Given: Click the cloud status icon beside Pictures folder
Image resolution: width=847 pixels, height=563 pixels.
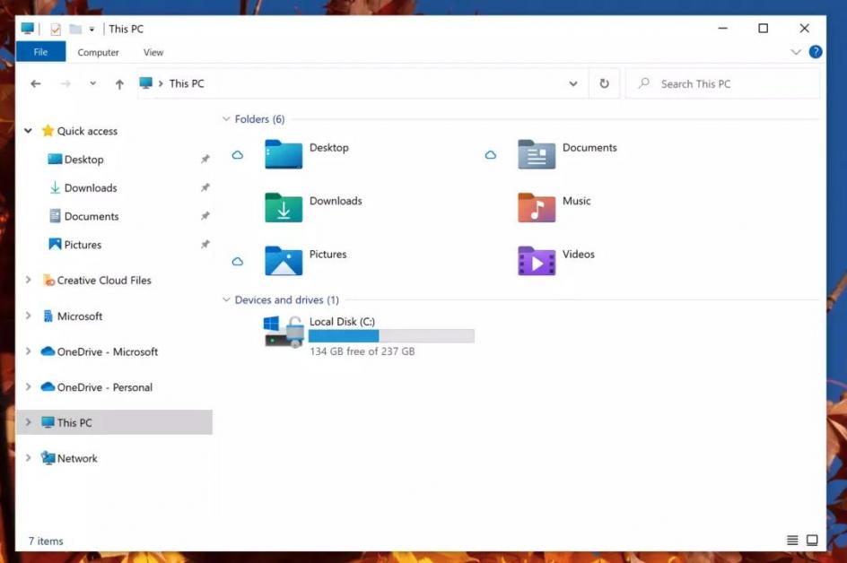Looking at the screenshot, I should click(237, 261).
